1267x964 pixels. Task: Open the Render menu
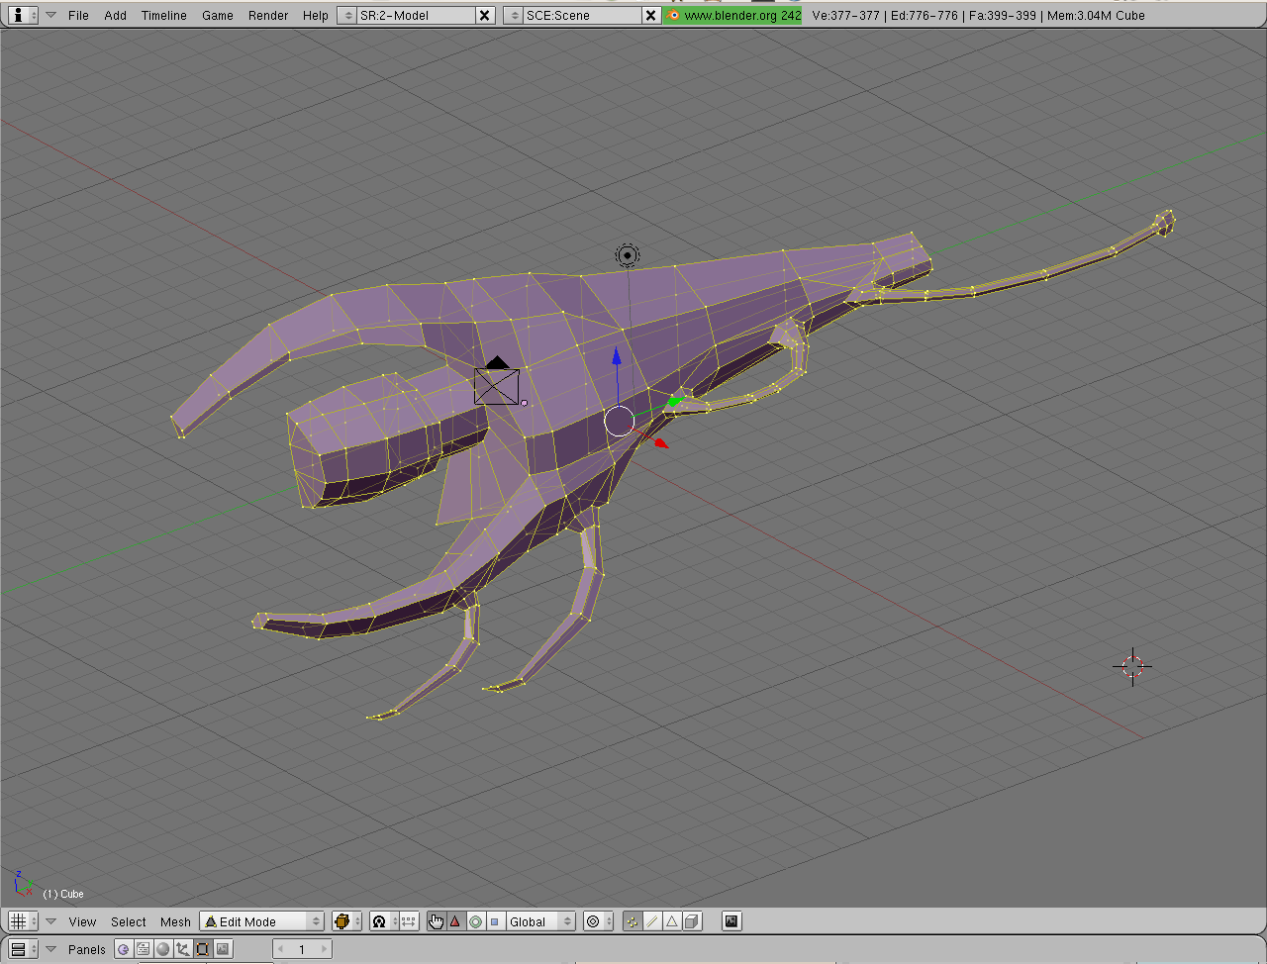268,15
